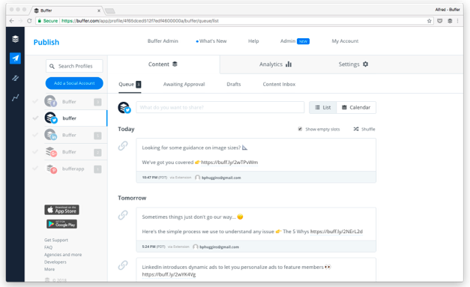
Task: Click the Buffer browser extension icon
Action: 450,21
